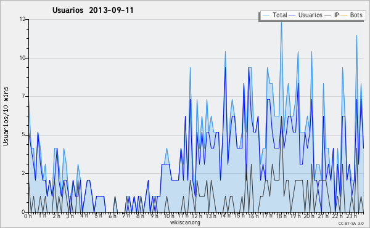The width and height of the screenshot is (370, 228).
Task: Click the y-axis value '10'
Action: [x=22, y=58]
